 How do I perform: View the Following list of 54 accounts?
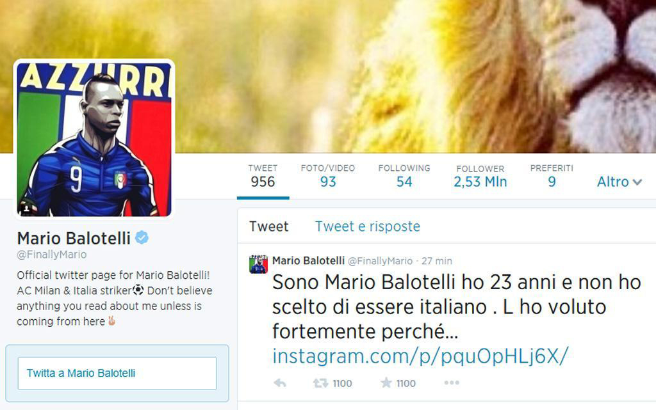click(404, 176)
